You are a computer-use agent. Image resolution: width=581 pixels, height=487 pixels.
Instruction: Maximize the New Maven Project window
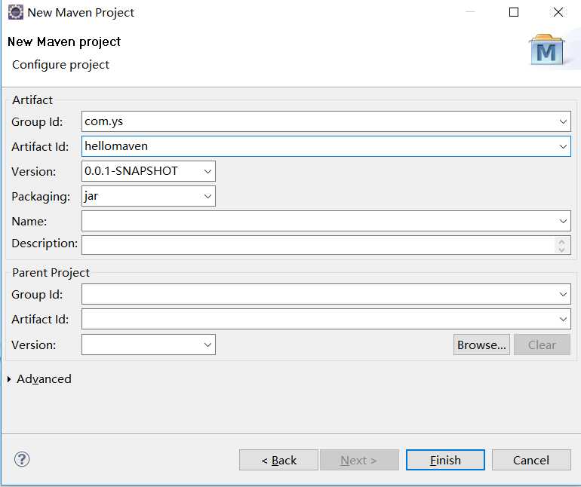(514, 12)
